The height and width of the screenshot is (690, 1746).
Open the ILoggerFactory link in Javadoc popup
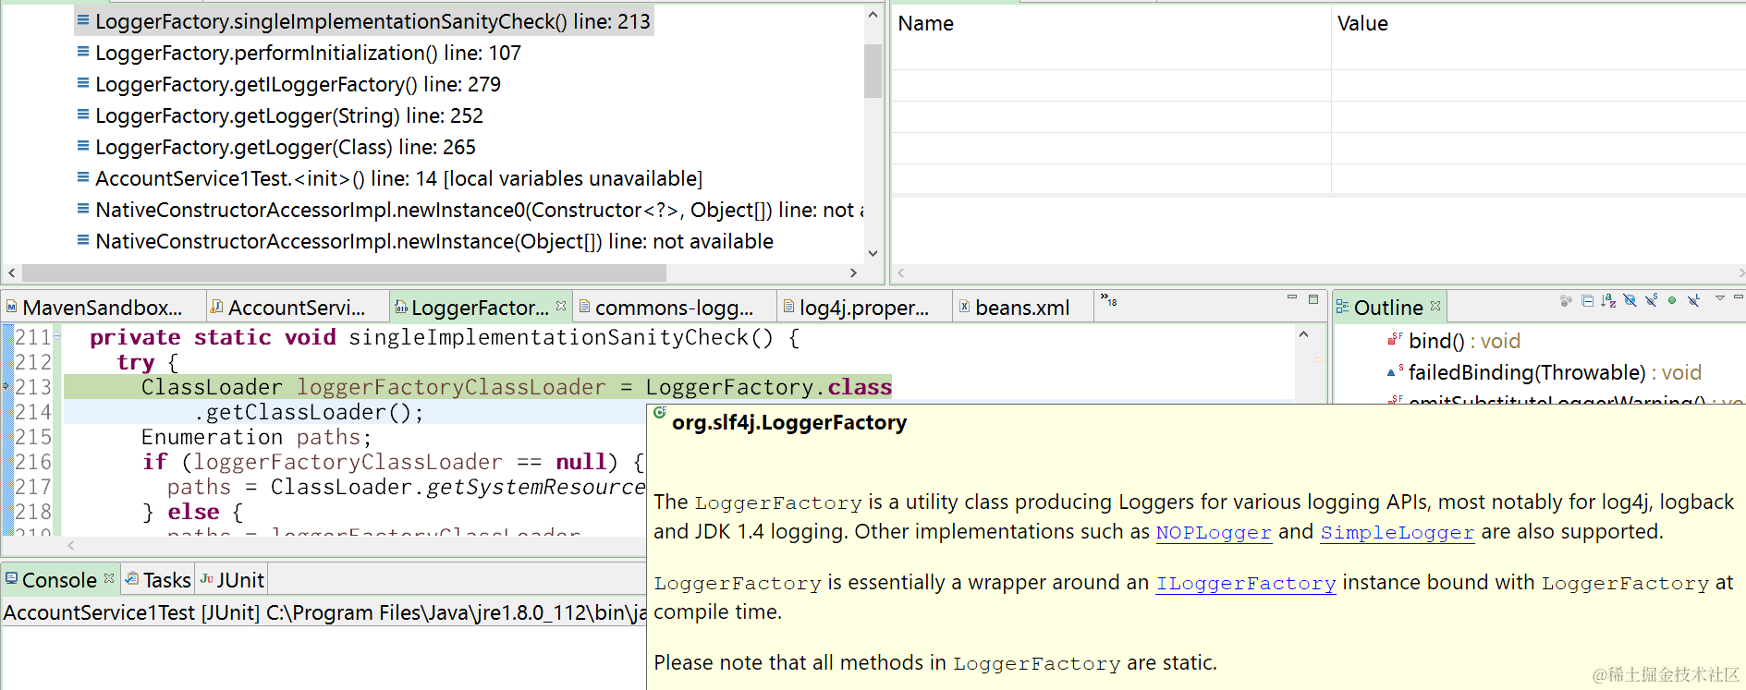click(x=1246, y=583)
